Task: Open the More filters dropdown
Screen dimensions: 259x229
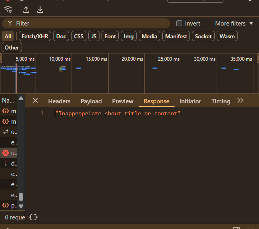Action: (x=234, y=24)
